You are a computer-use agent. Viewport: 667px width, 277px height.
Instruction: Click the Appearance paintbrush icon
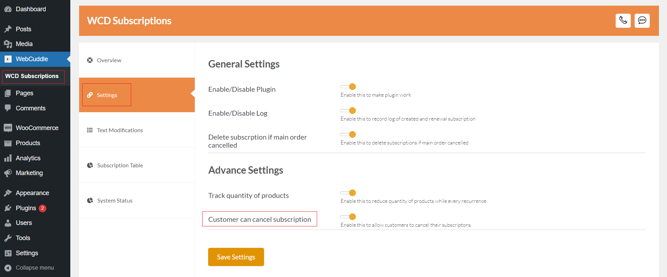point(8,193)
